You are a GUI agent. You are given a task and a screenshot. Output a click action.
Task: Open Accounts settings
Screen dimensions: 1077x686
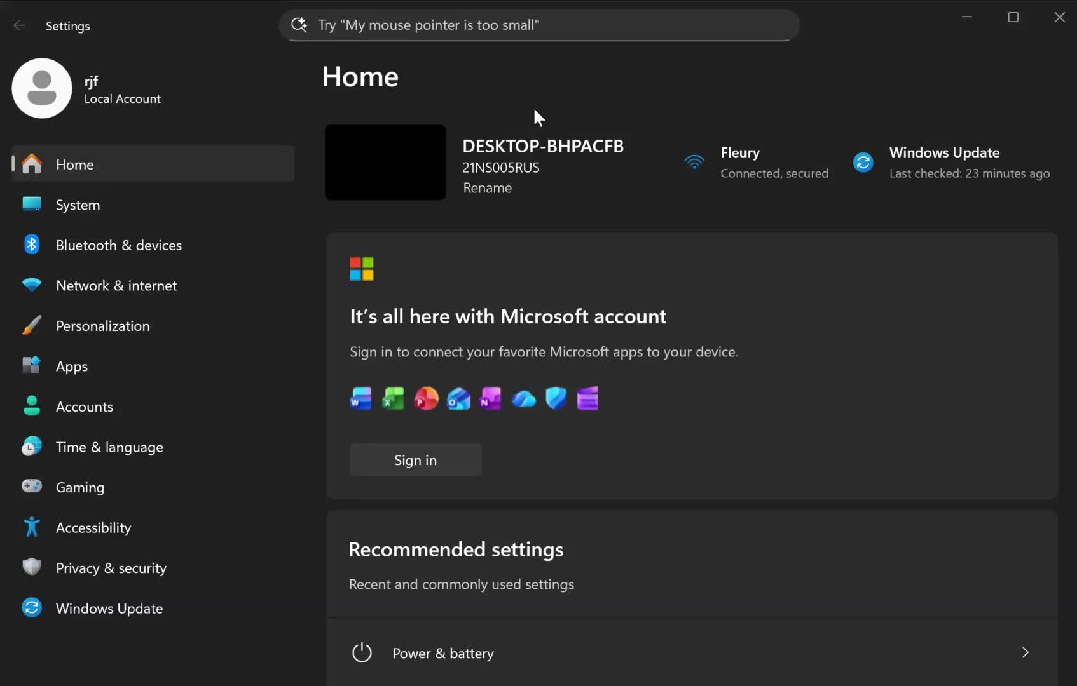tap(85, 407)
